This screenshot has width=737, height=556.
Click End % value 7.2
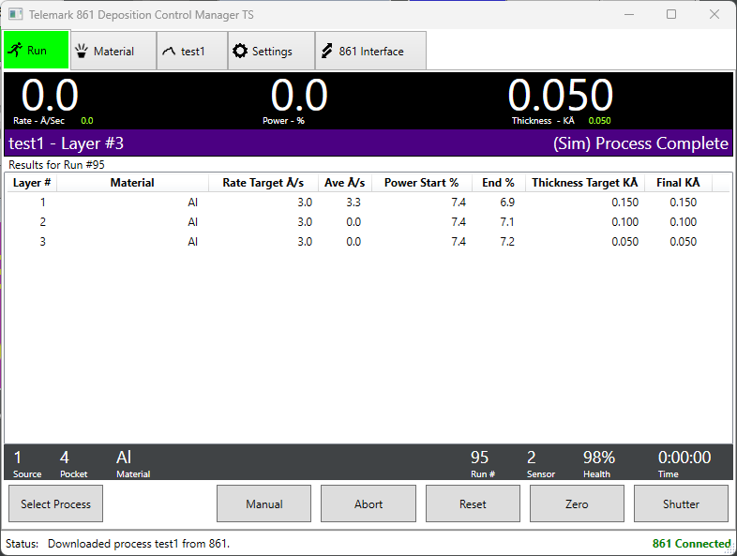[x=507, y=242]
